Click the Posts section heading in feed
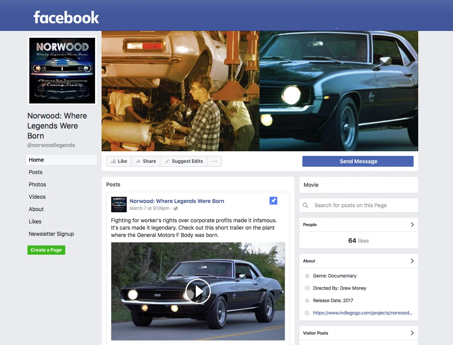Screen dimensions: 453x345 113,184
